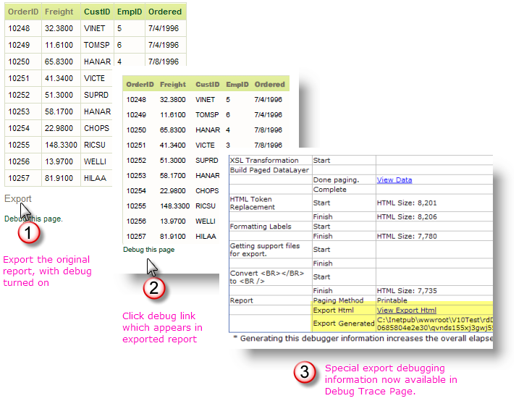Sort by Ordered header in the original report
524x414 pixels.
165,12
